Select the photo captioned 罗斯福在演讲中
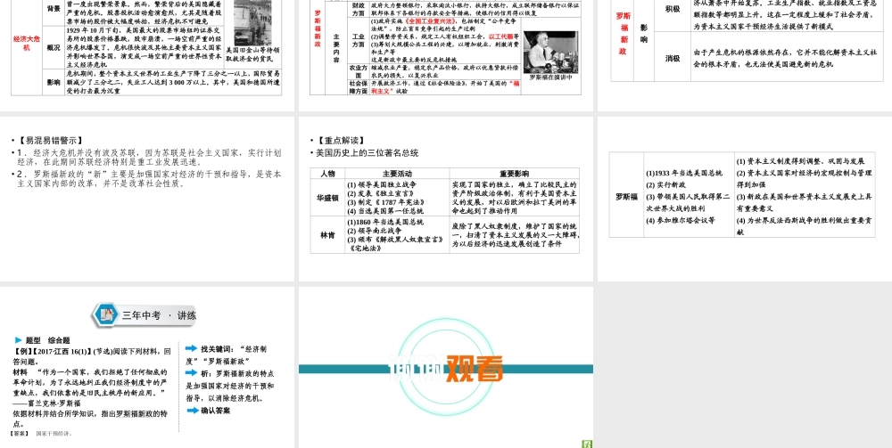 click(550, 52)
